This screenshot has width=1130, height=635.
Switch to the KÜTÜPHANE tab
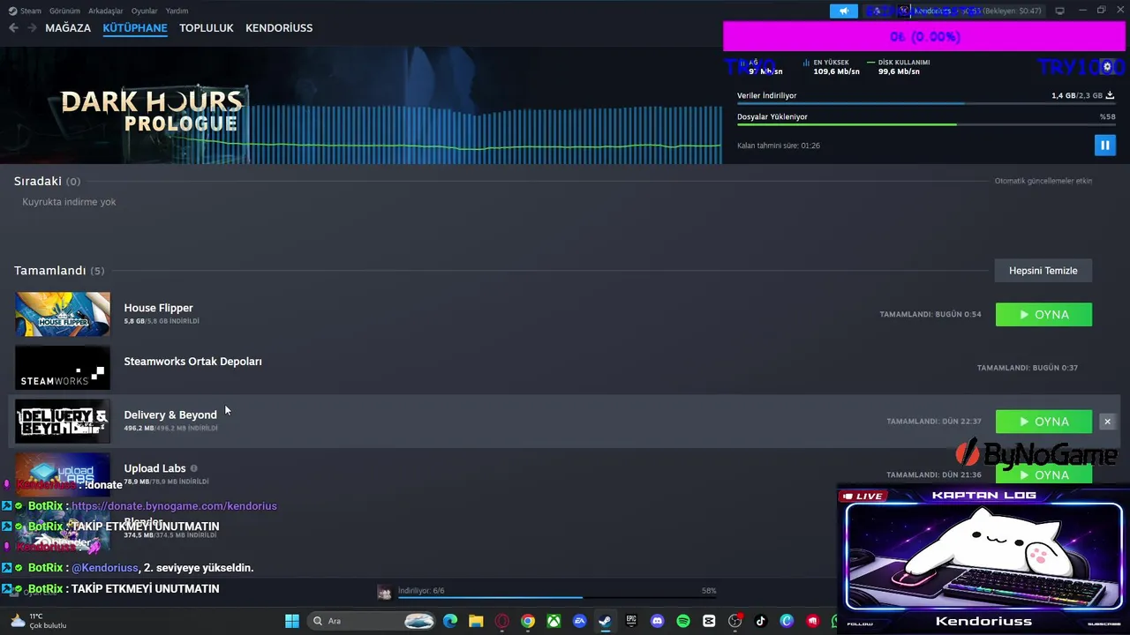click(135, 28)
